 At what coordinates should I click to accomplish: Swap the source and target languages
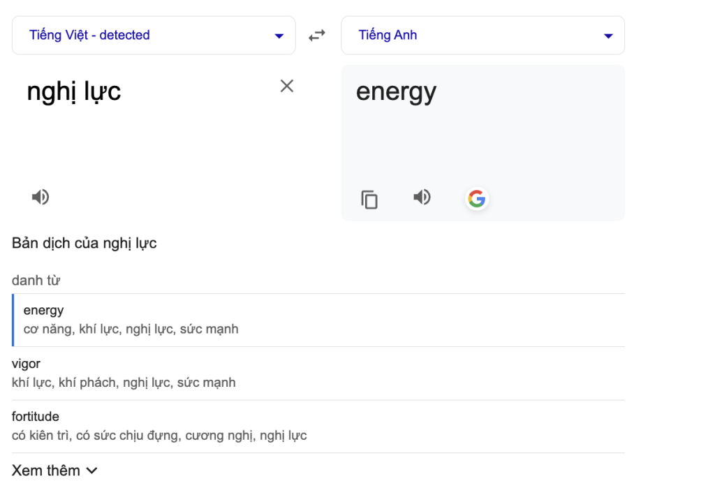coord(318,35)
